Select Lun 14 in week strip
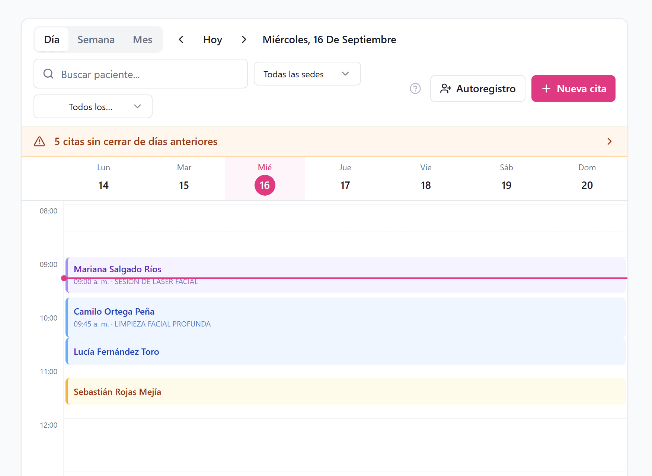 coord(103,178)
